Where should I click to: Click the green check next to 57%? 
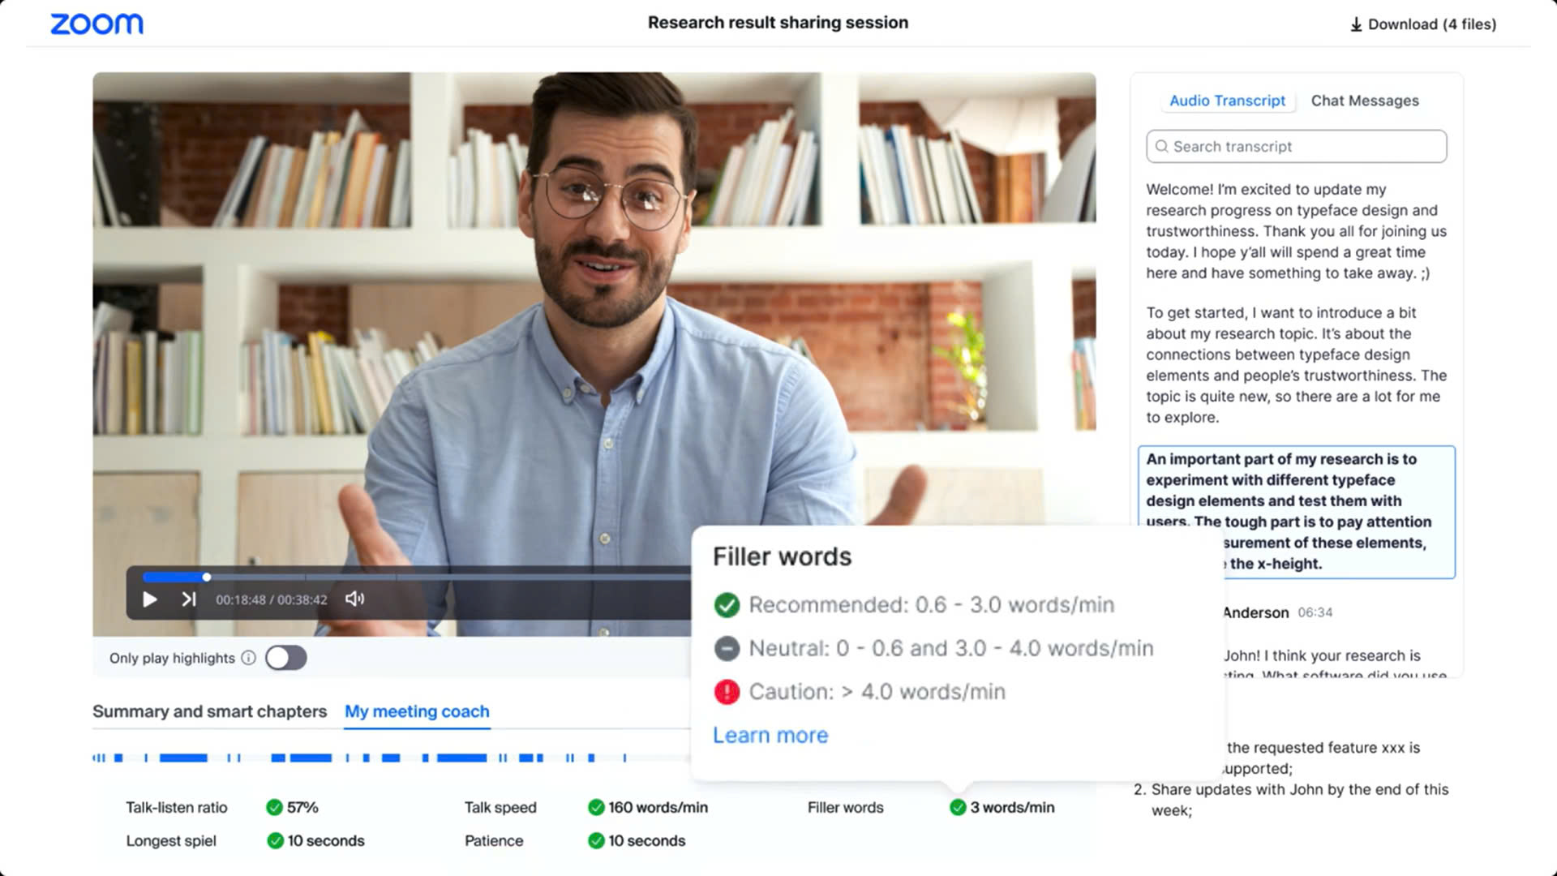point(274,807)
